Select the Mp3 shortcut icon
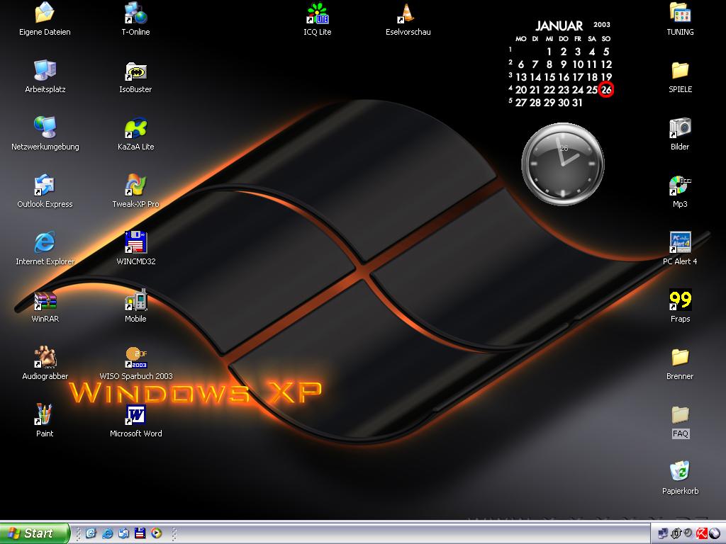Viewport: 726px width, 544px height. point(680,185)
